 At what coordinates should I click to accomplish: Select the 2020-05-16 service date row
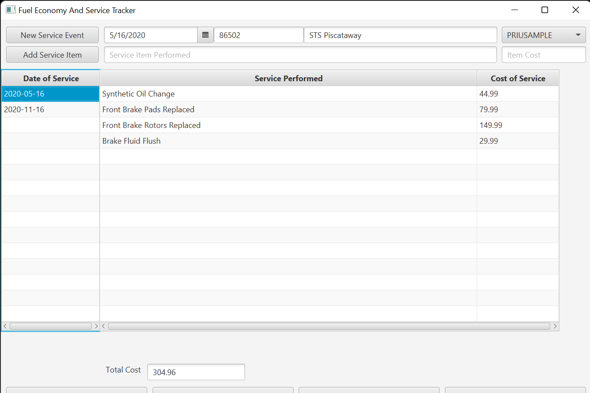(51, 94)
